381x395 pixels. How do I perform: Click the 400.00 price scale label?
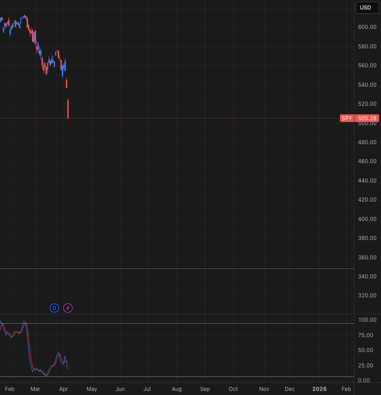click(367, 219)
